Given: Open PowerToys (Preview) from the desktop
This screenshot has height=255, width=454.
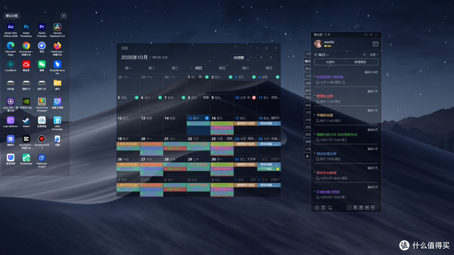Looking at the screenshot, I should tap(42, 101).
